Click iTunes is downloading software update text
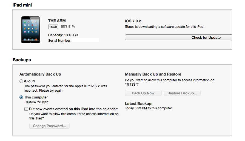245x141 pixels. [x=164, y=27]
